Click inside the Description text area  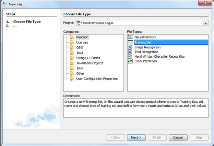coord(136,108)
